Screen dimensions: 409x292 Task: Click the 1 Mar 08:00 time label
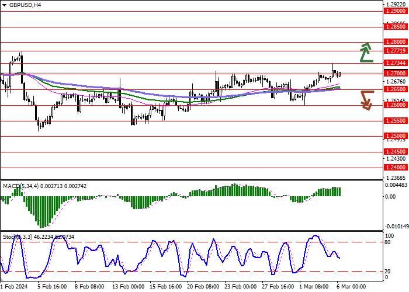point(314,287)
